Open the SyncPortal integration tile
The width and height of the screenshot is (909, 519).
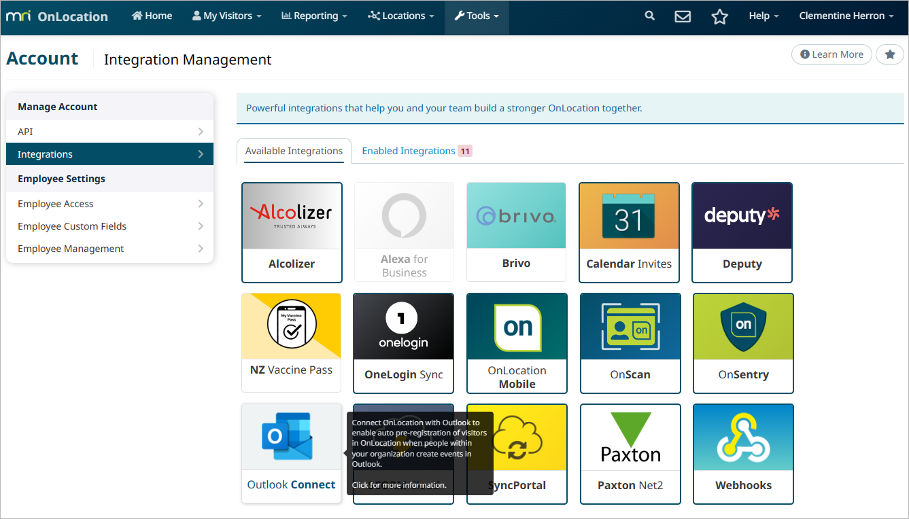[x=517, y=454]
